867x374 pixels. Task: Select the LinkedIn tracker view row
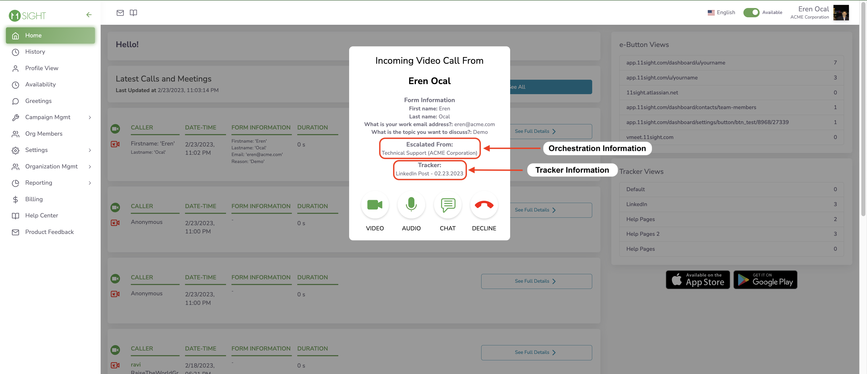click(731, 204)
